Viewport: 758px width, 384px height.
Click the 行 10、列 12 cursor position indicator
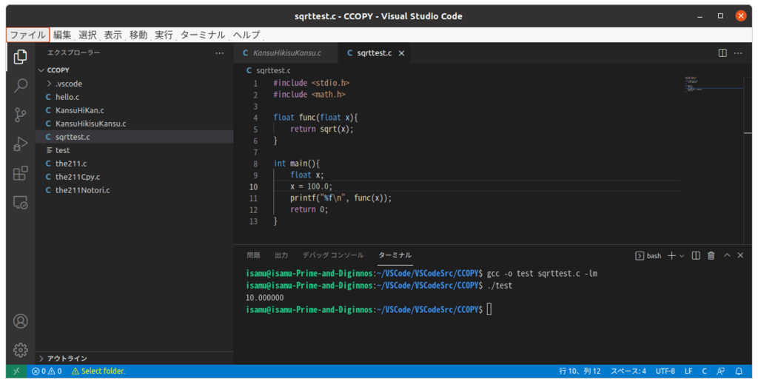[x=580, y=371]
